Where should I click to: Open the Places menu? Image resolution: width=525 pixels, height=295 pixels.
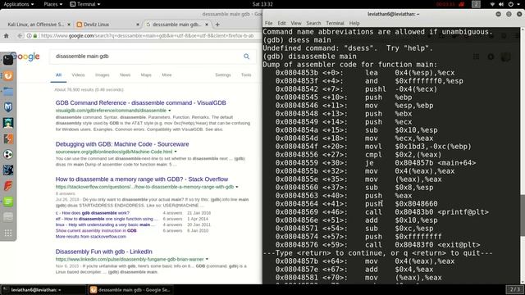[x=52, y=4]
